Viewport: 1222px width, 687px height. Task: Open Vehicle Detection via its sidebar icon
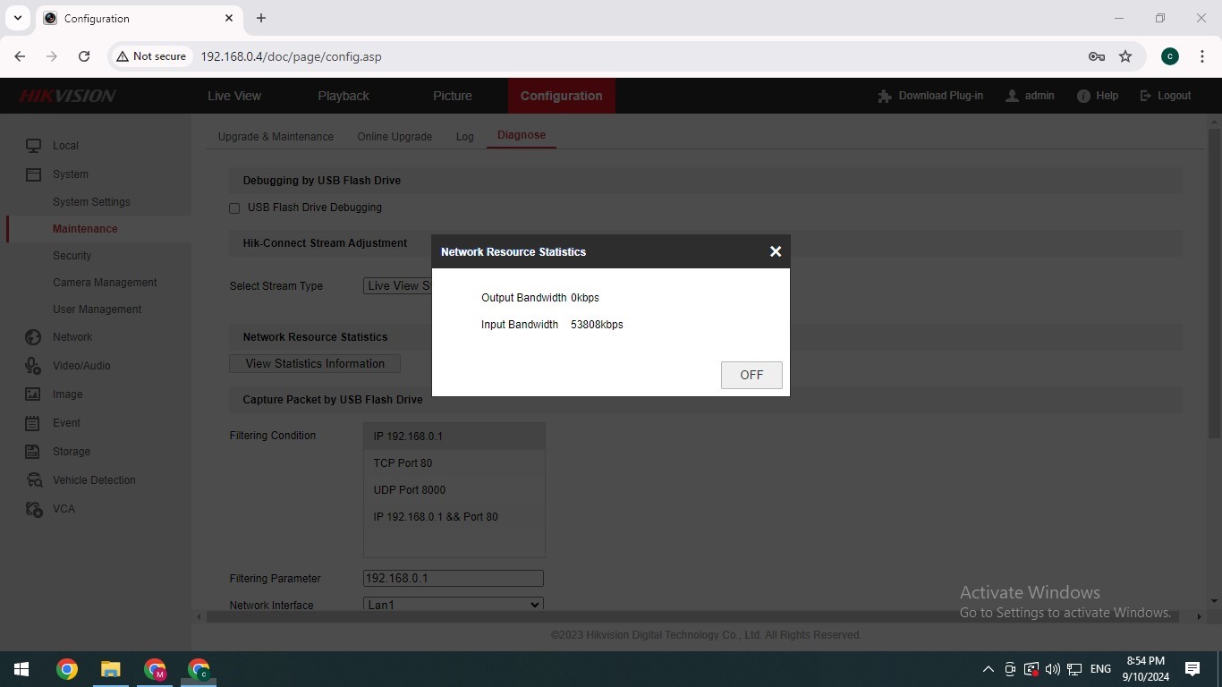pyautogui.click(x=33, y=480)
